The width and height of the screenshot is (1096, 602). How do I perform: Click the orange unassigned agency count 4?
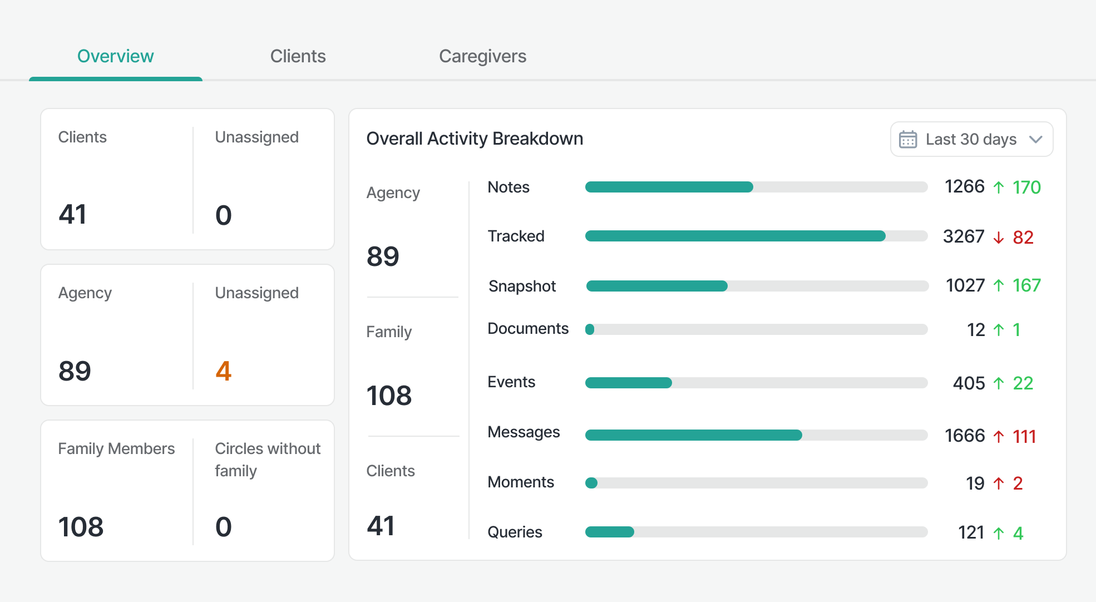[x=223, y=371]
